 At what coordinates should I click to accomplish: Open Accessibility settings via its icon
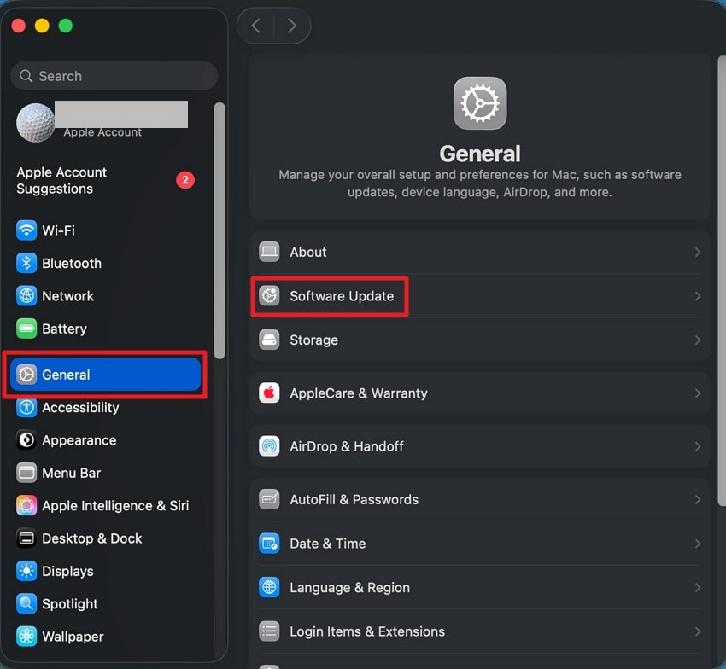[x=24, y=407]
